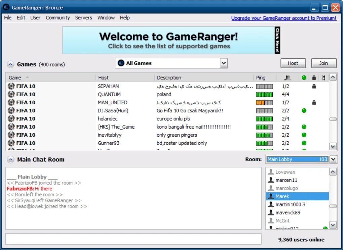343x250 pixels.
Task: Sort by lock column header icon
Action: pos(314,78)
